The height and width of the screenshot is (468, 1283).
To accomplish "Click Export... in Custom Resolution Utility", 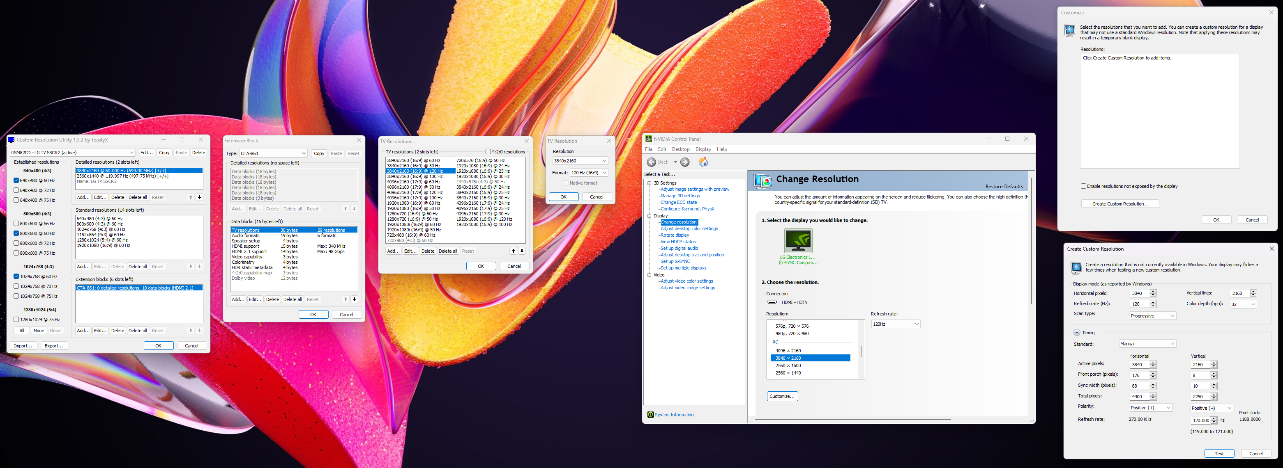I will tap(54, 346).
